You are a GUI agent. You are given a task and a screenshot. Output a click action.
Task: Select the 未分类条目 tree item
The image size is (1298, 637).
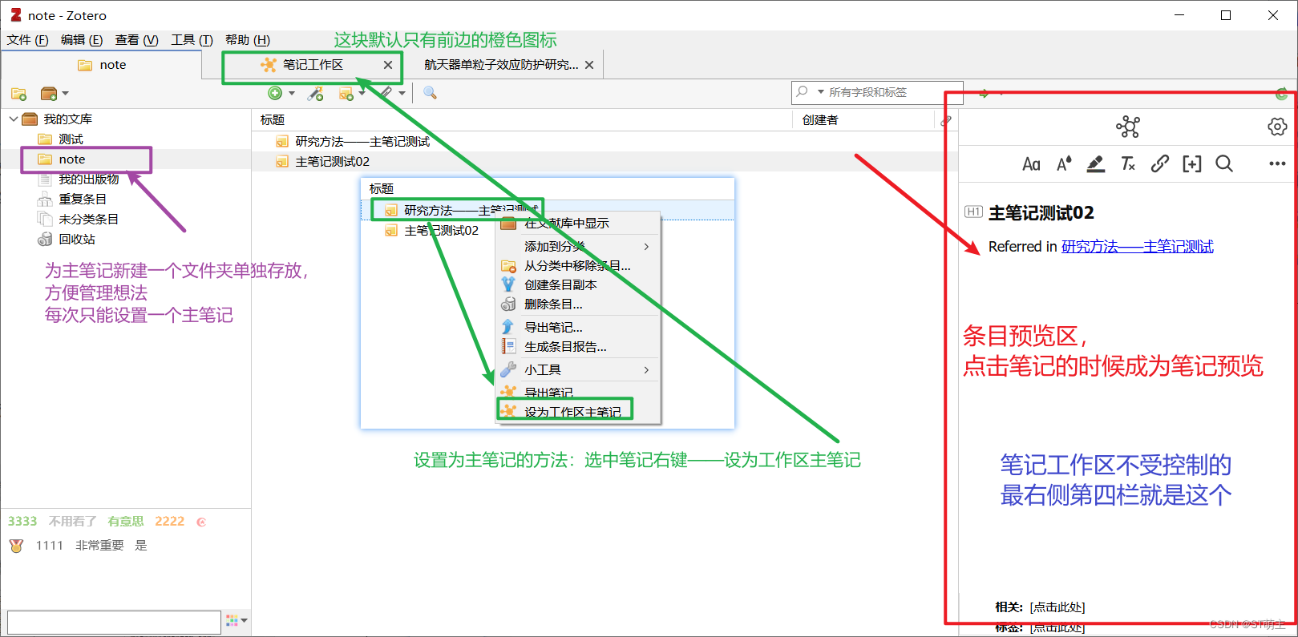coord(88,220)
